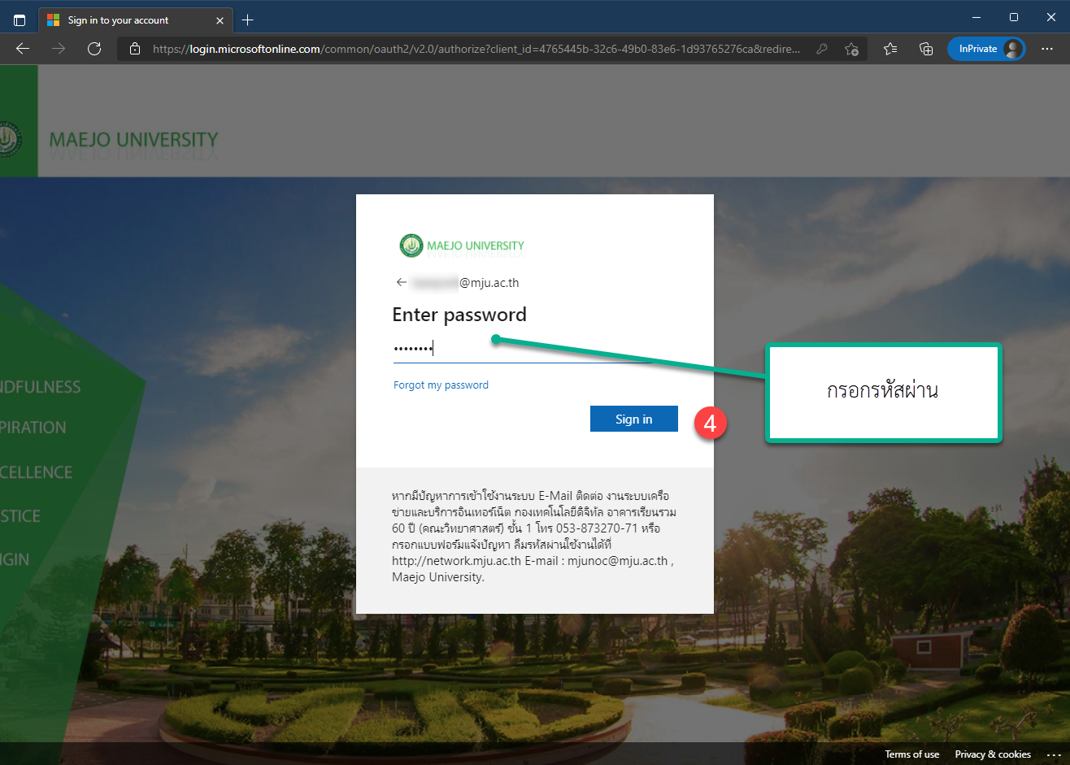Add this page to favorites

coord(851,49)
